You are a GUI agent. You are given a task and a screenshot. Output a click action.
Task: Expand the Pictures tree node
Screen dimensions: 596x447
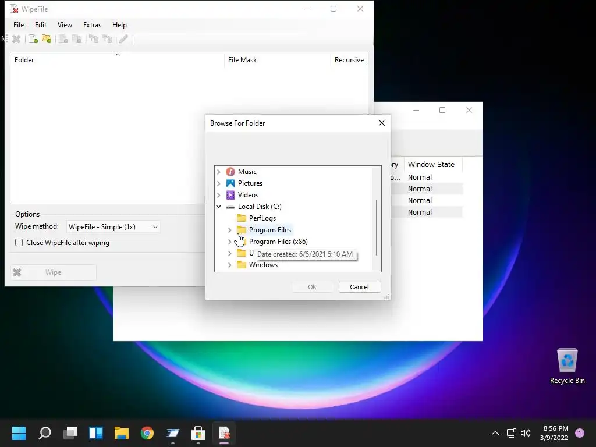click(x=219, y=183)
